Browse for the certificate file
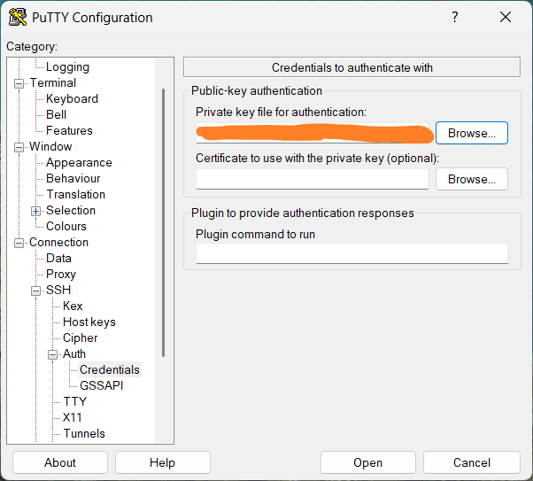This screenshot has height=481, width=533. [x=472, y=179]
